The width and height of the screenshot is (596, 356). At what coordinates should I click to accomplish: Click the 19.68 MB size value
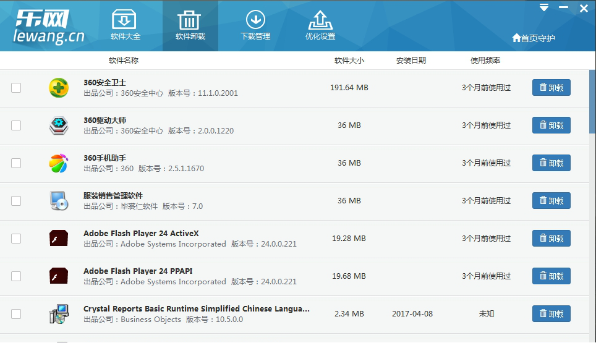pos(349,276)
